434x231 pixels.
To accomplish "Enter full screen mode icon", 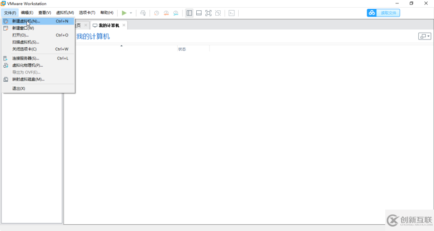I will click(x=208, y=13).
